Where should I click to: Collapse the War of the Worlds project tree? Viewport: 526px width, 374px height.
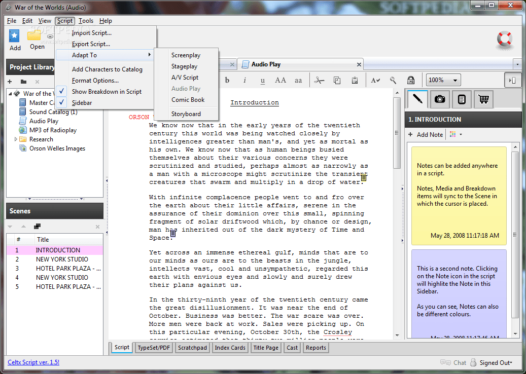tap(11, 93)
